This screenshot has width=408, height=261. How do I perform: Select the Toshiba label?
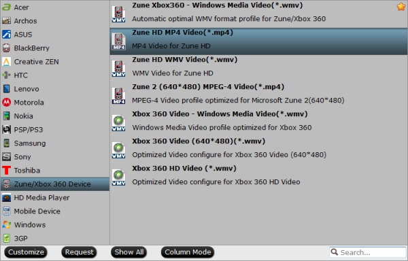[27, 171]
